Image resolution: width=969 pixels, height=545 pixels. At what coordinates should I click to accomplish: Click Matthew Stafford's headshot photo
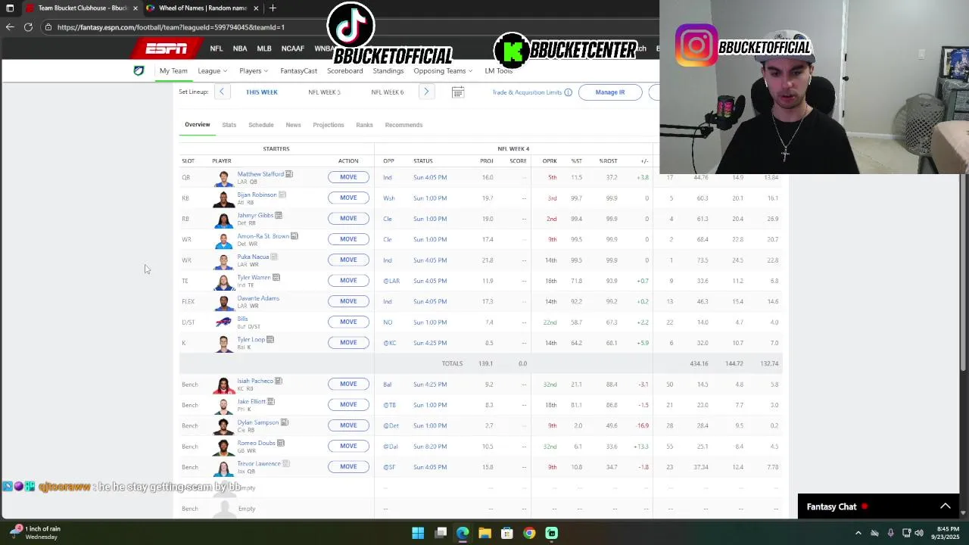coord(223,178)
